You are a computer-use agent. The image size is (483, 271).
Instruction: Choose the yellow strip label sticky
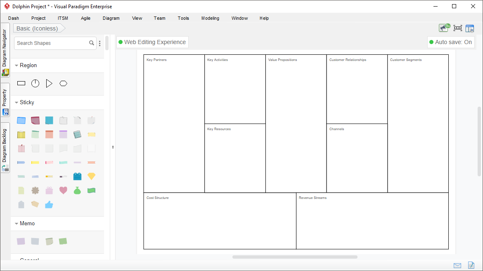[x=35, y=162]
